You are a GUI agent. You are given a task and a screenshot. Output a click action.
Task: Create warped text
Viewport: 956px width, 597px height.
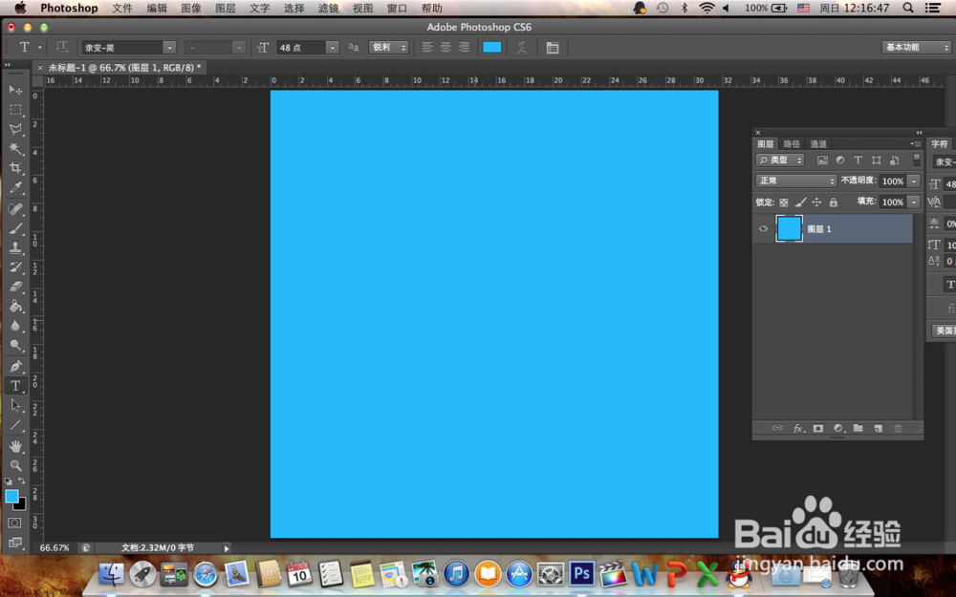pyautogui.click(x=522, y=48)
